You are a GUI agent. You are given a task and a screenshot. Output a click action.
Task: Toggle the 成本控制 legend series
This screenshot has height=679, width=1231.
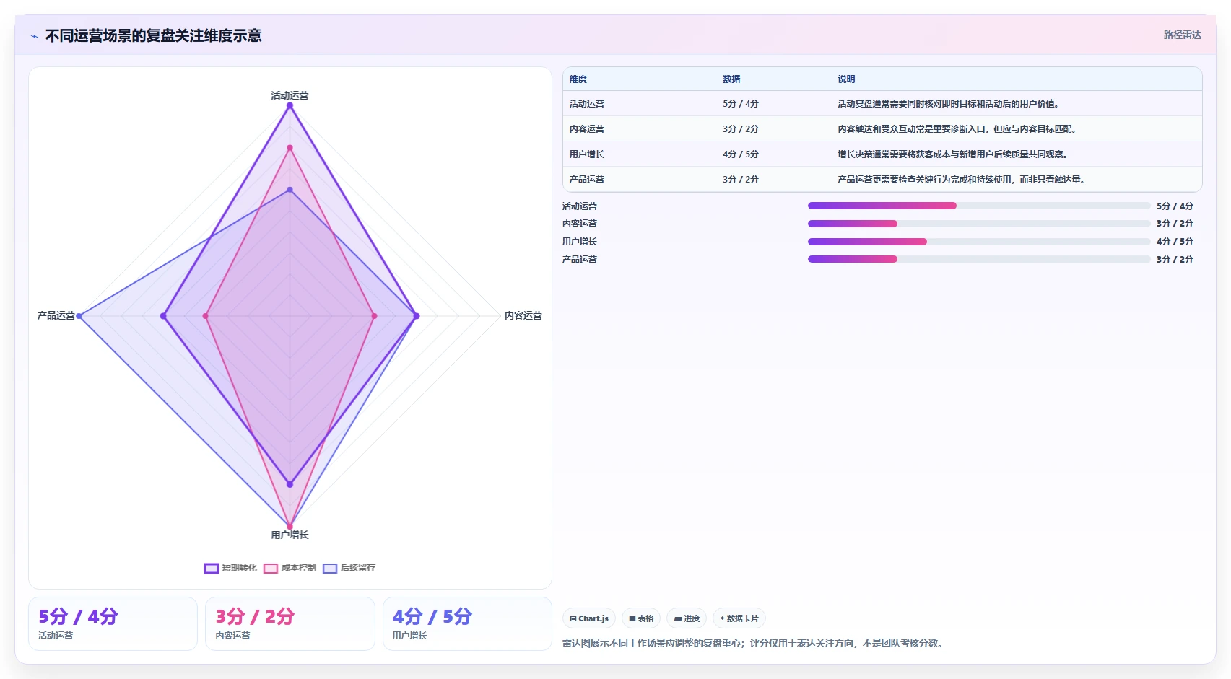pos(290,568)
